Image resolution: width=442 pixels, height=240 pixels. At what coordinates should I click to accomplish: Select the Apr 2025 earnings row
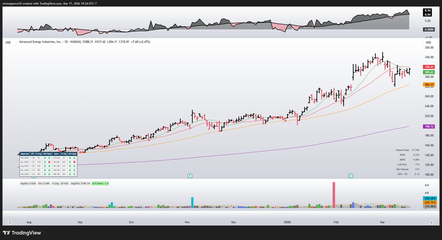pyautogui.click(x=48, y=162)
